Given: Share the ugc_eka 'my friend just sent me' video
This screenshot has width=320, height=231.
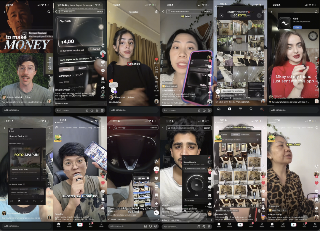Looking at the screenshot, I should (316, 86).
